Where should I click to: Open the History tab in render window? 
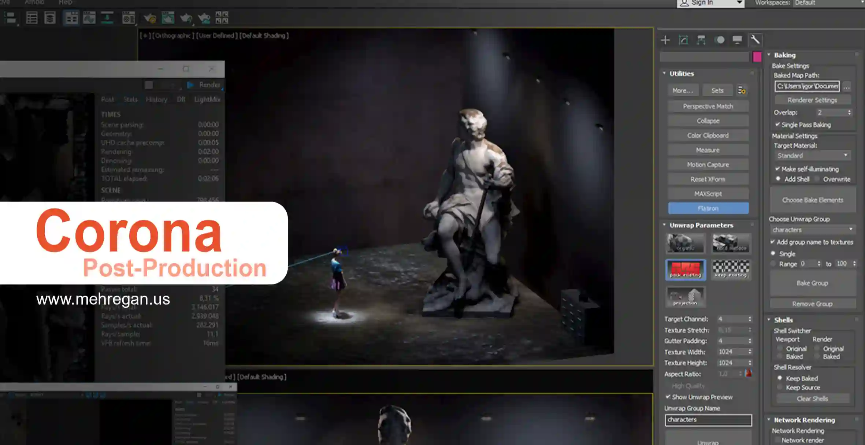(156, 99)
